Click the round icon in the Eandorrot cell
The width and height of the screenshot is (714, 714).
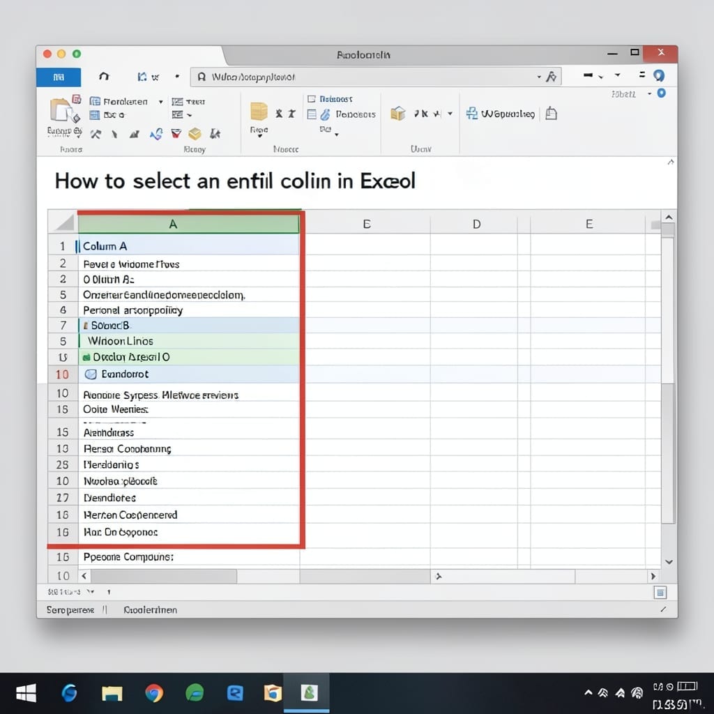point(91,374)
